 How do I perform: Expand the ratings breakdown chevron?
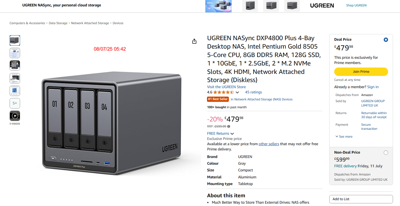(237, 93)
